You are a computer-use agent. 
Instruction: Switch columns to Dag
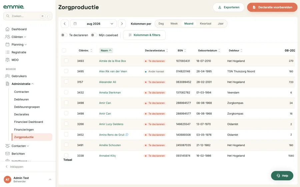(x=161, y=24)
